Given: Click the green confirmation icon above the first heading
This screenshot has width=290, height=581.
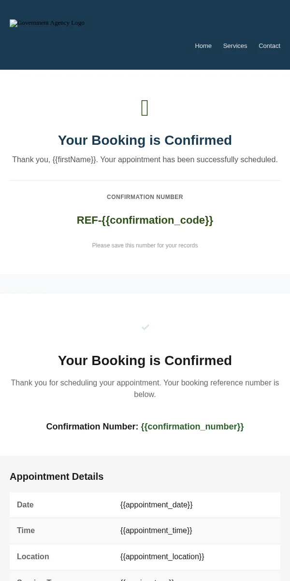Looking at the screenshot, I should coord(145,108).
